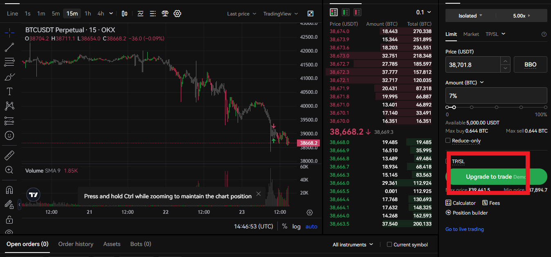The image size is (551, 257).
Task: Adjust the 5.00x leverage setting
Action: coord(522,16)
